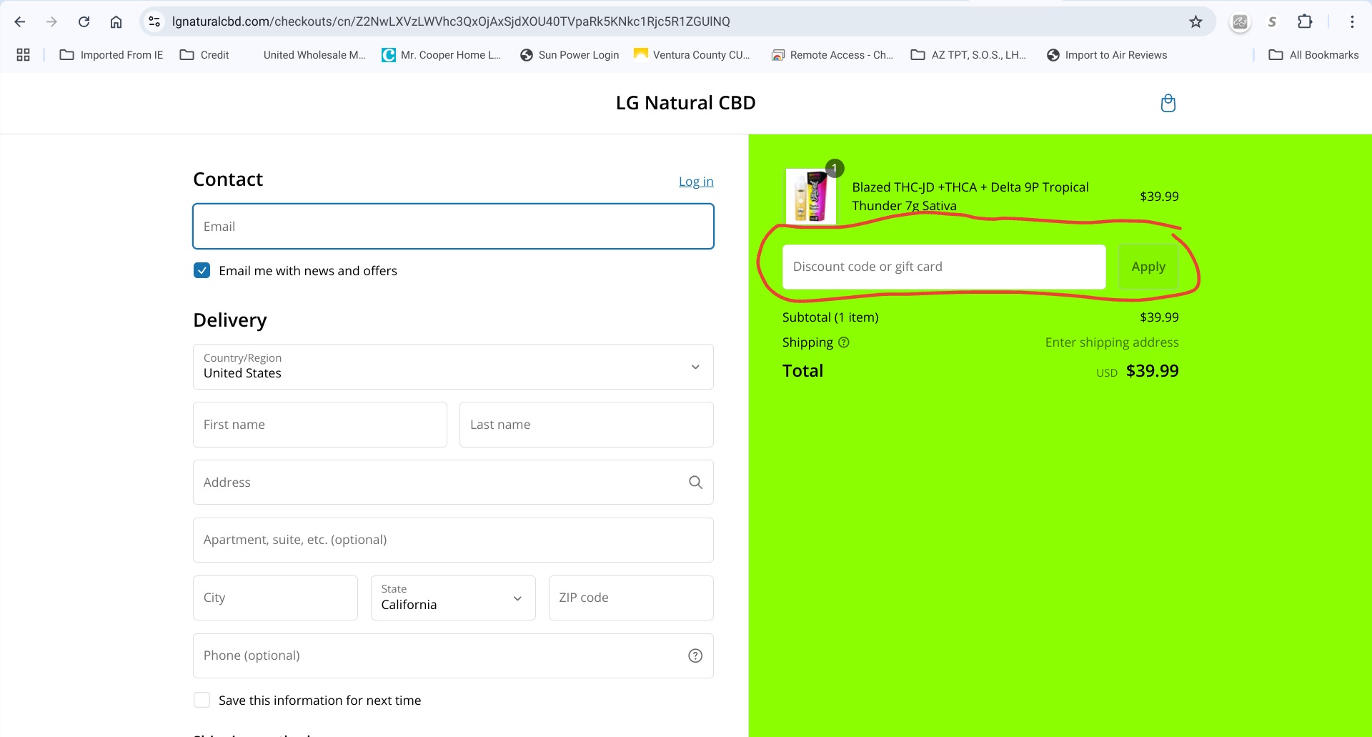Open the Extensions puzzle icon

tap(1305, 21)
